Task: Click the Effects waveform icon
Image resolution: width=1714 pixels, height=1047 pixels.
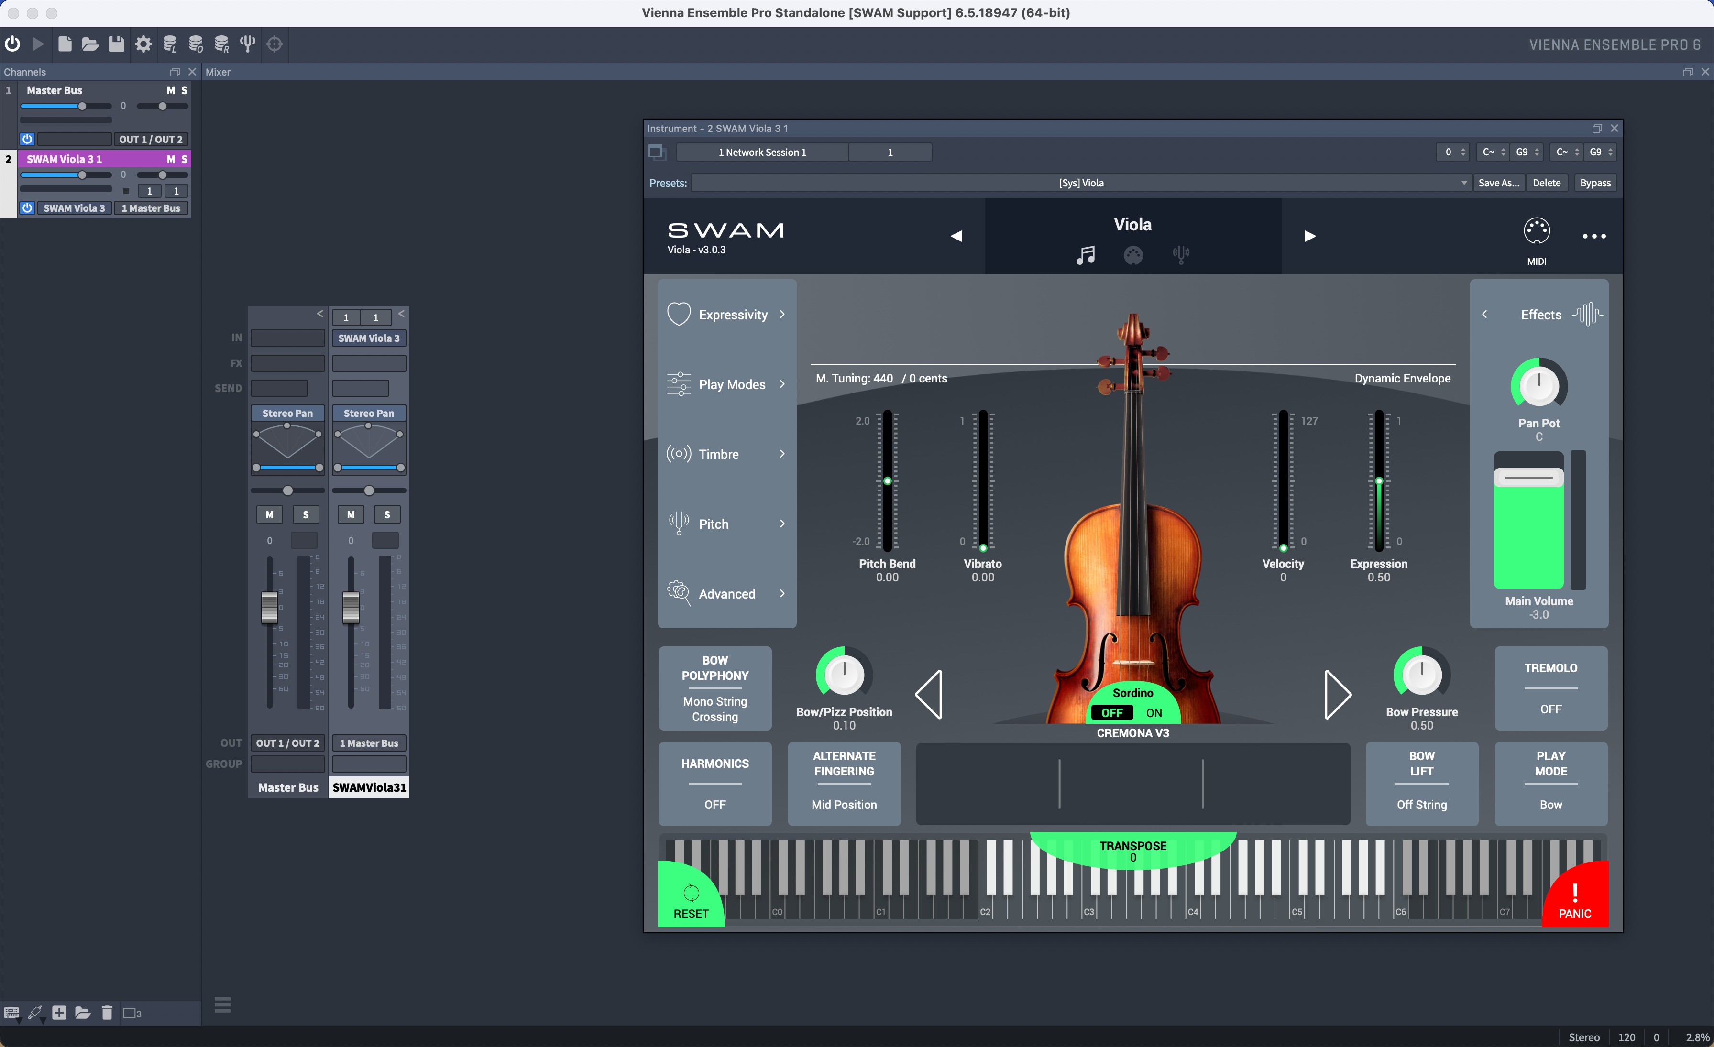Action: tap(1587, 314)
